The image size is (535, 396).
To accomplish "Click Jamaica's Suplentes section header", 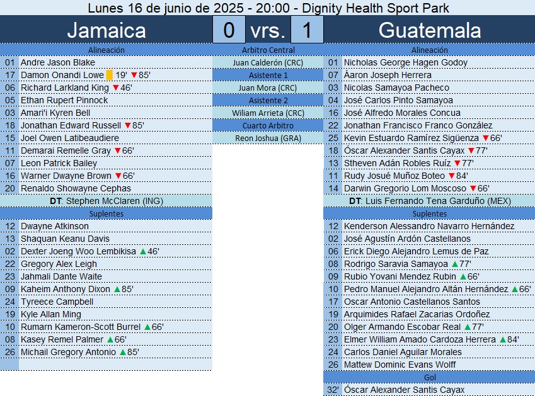I will point(106,214).
